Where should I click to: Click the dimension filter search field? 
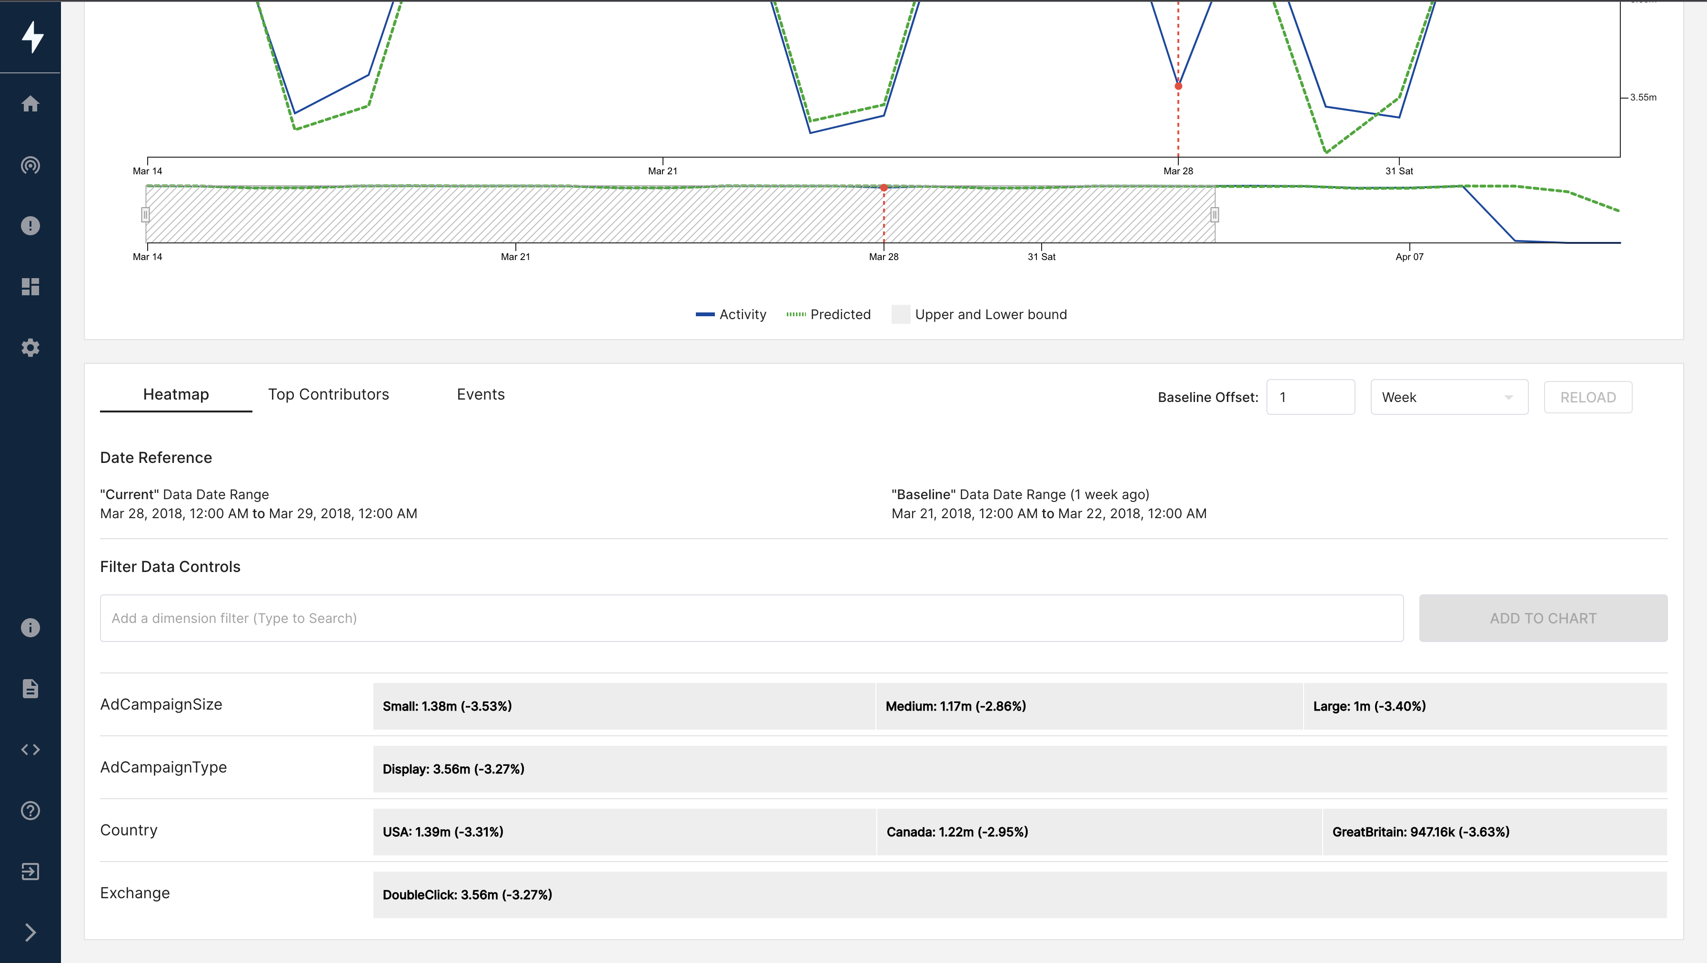[751, 618]
